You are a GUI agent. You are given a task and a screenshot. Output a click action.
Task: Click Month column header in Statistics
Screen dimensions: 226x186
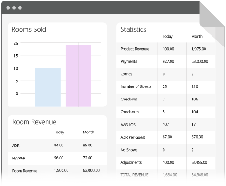tap(197, 36)
